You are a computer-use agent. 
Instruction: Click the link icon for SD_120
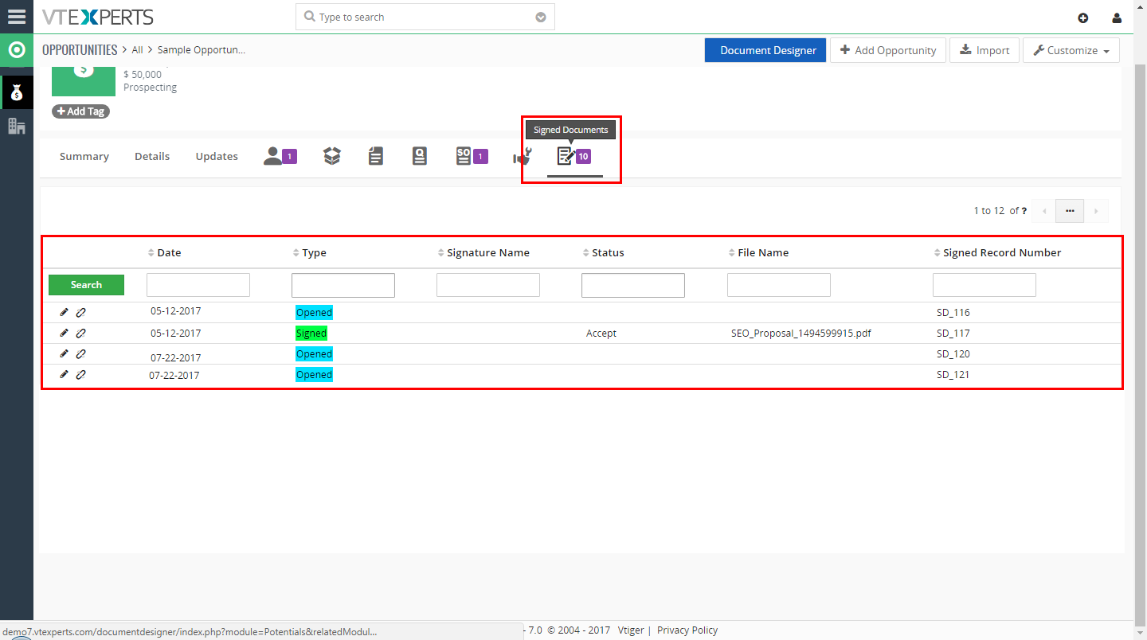[80, 353]
